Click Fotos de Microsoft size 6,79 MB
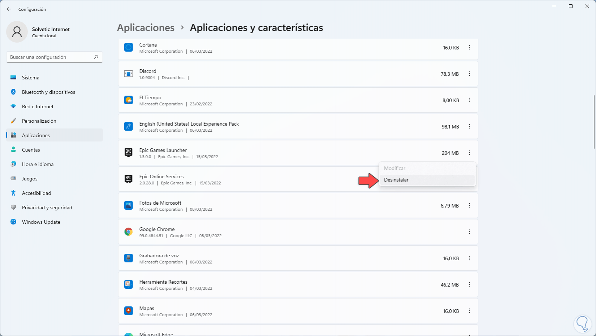This screenshot has height=336, width=596. point(450,206)
